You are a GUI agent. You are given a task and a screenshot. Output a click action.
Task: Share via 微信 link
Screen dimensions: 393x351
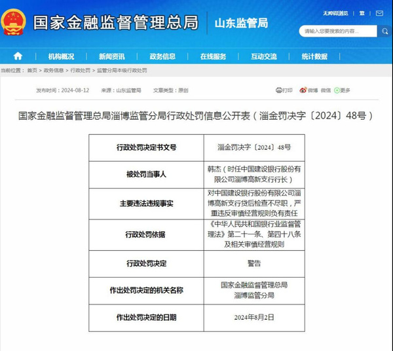click(x=326, y=90)
